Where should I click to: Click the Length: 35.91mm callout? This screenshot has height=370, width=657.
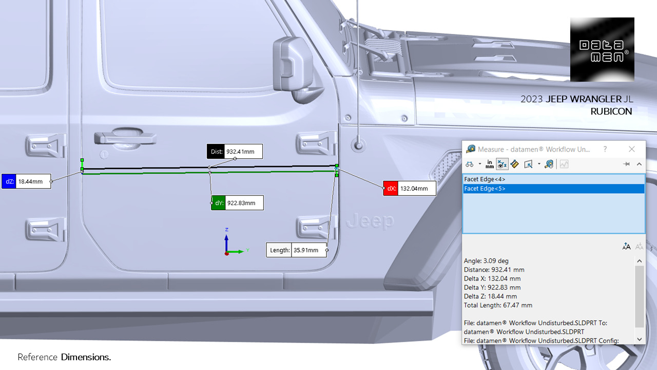[x=296, y=250]
